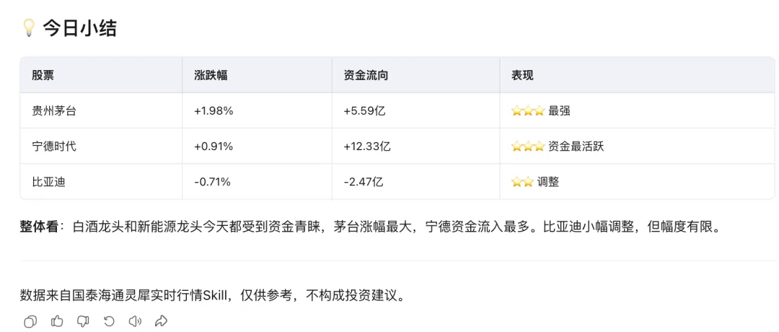Click the -0.71% change value
The height and width of the screenshot is (332, 779).
pyautogui.click(x=212, y=182)
